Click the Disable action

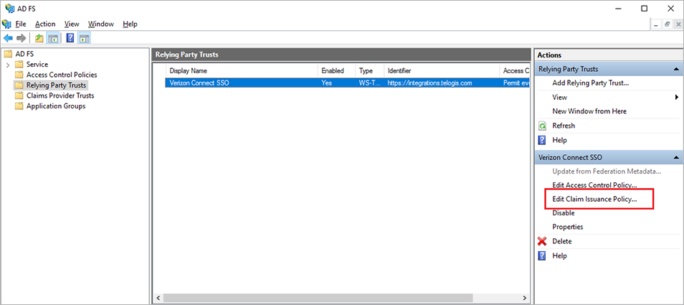pyautogui.click(x=563, y=213)
